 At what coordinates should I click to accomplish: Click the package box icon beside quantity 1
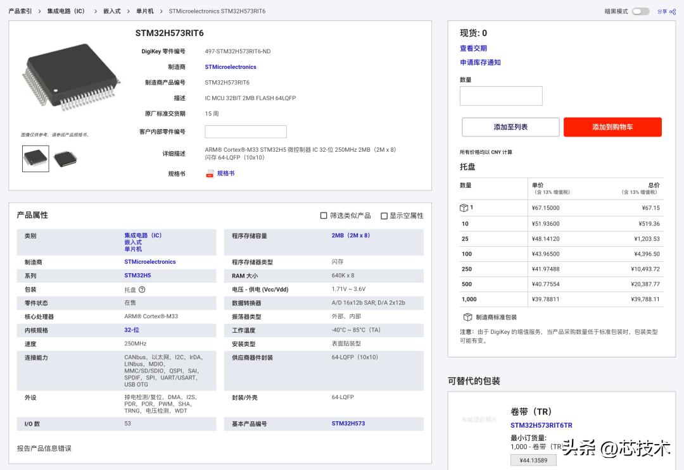464,207
